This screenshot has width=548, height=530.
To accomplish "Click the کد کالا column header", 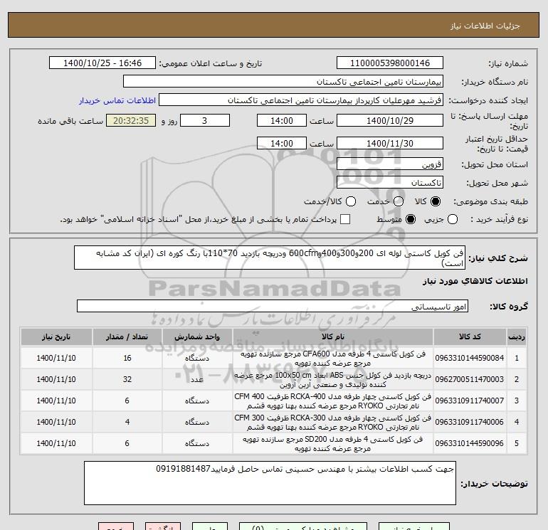I will point(470,336).
